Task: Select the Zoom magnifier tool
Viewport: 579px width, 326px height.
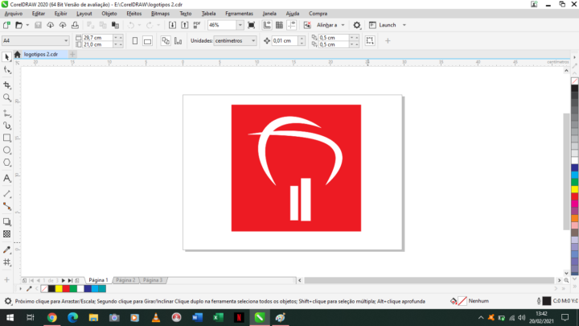Action: tap(7, 98)
